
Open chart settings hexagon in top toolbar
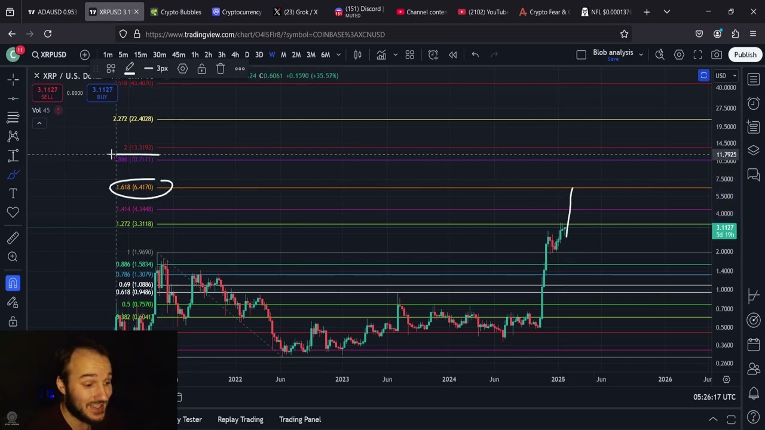(679, 55)
